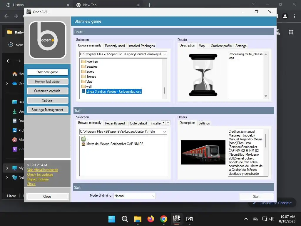Select the Vias folder
301x226 pixels.
pos(87,82)
